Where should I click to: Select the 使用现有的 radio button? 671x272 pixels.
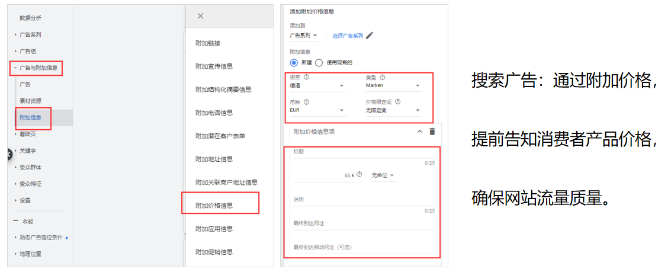tap(319, 63)
